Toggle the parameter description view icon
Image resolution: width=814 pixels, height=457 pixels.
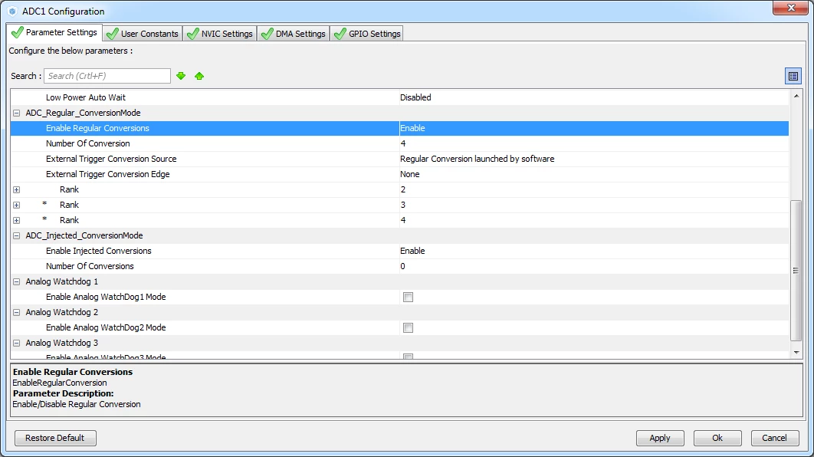pos(793,77)
